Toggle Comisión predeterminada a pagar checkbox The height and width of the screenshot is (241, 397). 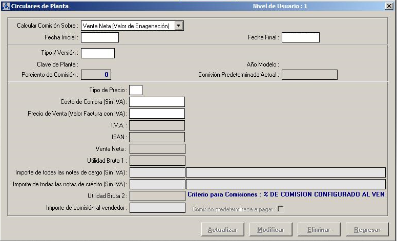tap(281, 209)
